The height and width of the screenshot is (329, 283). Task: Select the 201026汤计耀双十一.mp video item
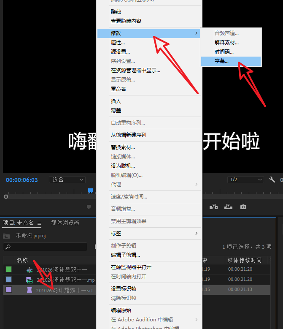66,280
